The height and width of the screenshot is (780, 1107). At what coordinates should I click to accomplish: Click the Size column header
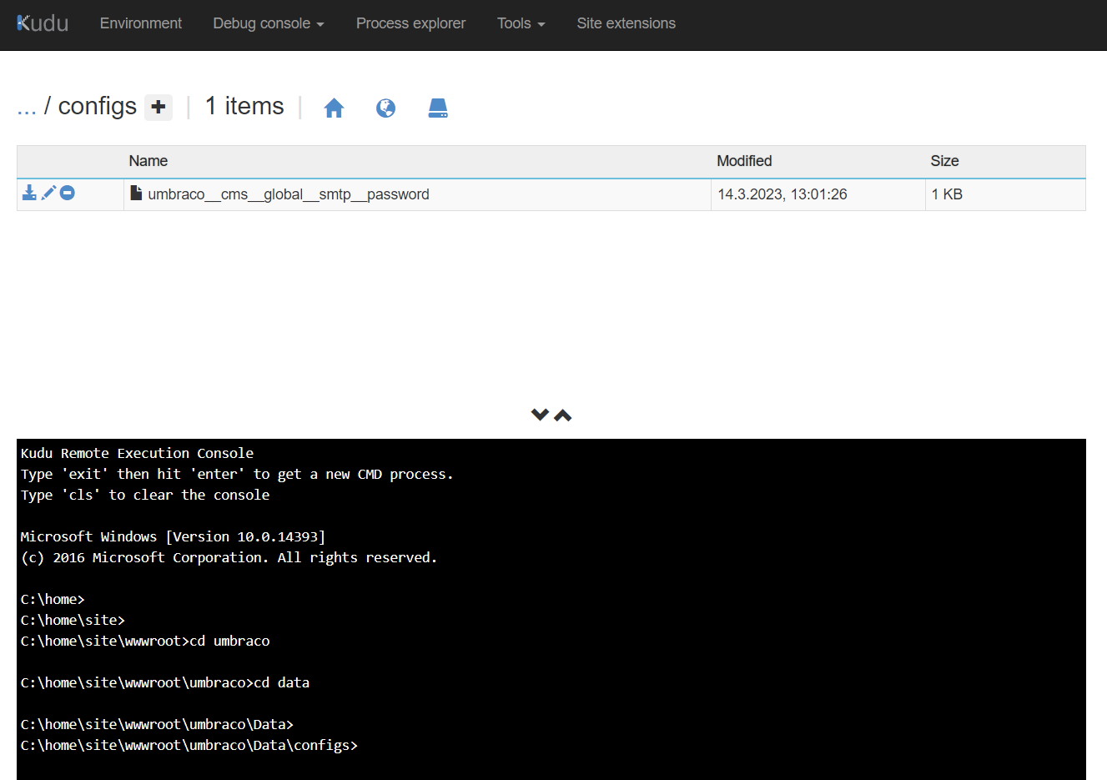(944, 161)
